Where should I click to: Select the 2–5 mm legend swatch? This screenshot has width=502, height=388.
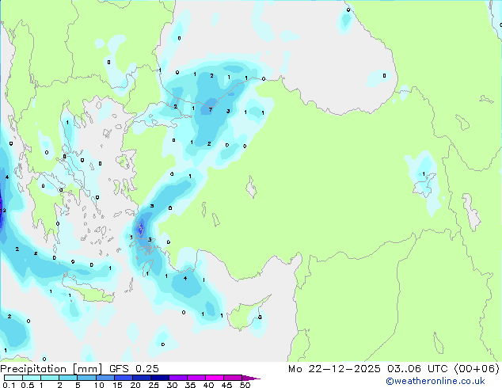coord(68,378)
